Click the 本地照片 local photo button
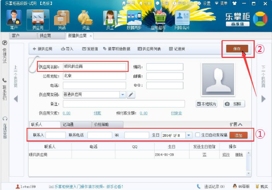 [206, 104]
